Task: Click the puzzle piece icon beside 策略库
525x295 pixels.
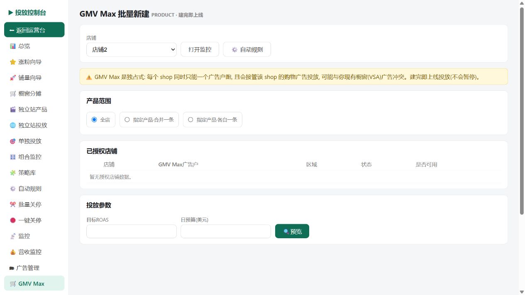Action: pos(12,173)
